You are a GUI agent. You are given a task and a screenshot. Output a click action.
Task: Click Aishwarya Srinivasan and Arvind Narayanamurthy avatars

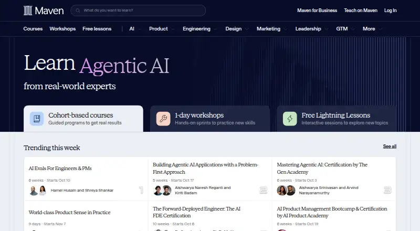point(286,191)
